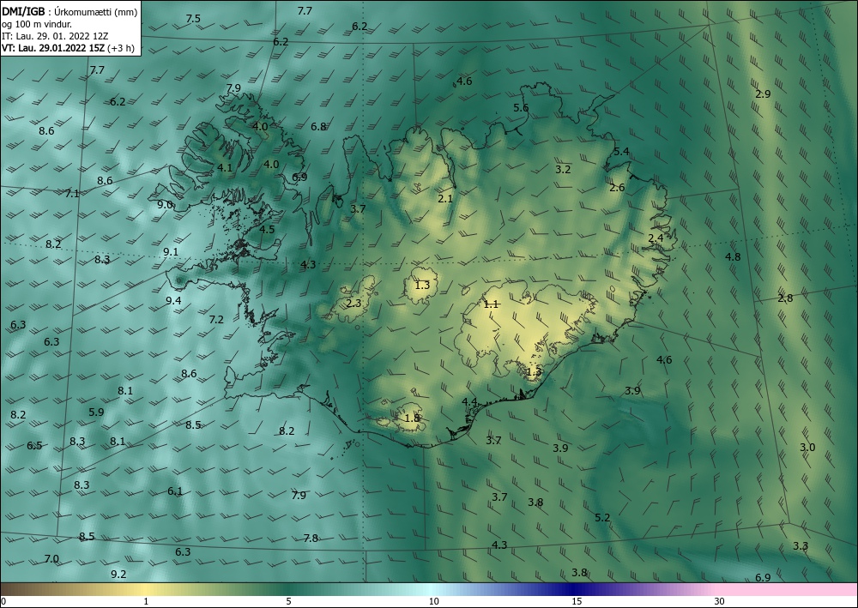The width and height of the screenshot is (858, 608).
Task: Click the "og 100 m vindur." legend line
Action: pyautogui.click(x=37, y=24)
